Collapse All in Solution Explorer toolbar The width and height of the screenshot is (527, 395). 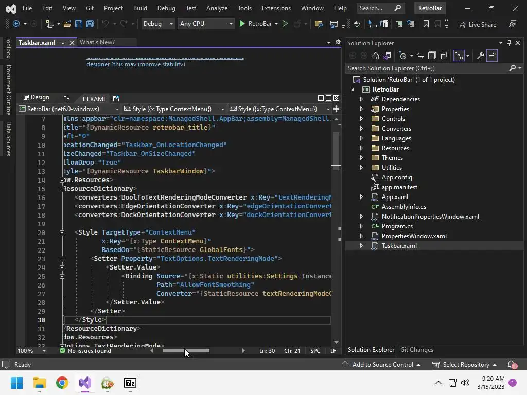click(x=432, y=56)
